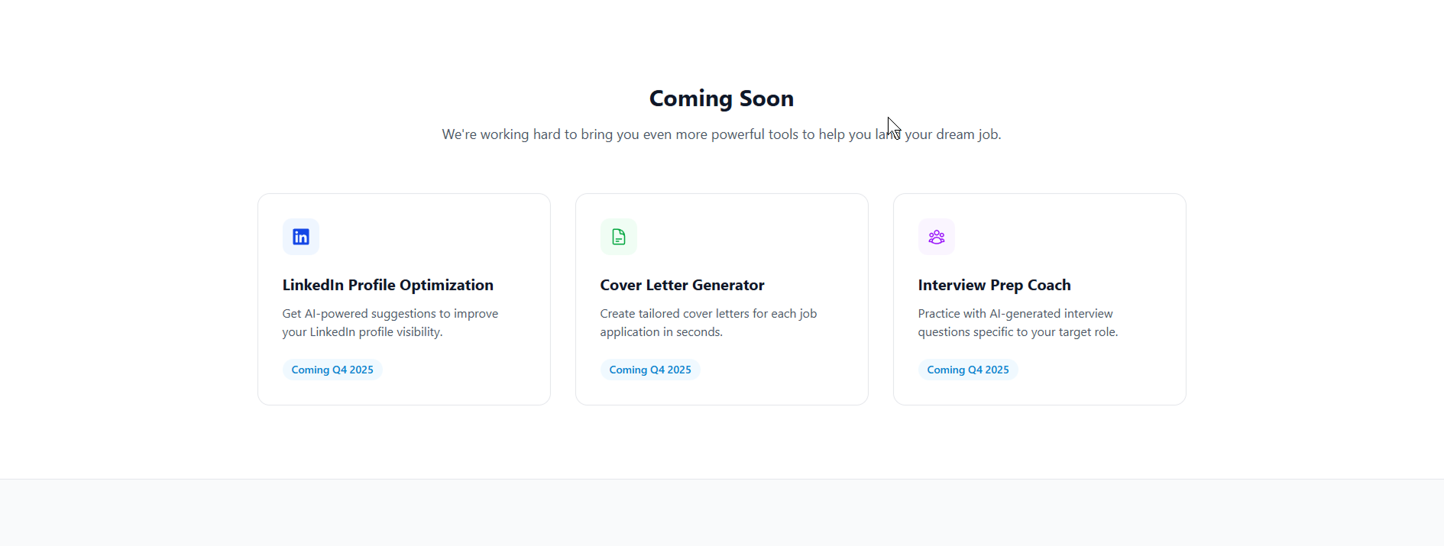Open LinkedIn Profile Optimization heading
The image size is (1444, 546).
click(x=388, y=285)
